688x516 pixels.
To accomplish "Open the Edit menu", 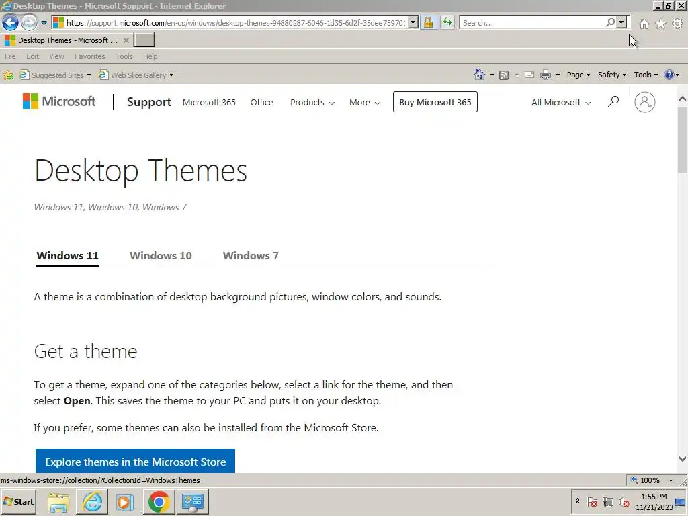I will [32, 56].
